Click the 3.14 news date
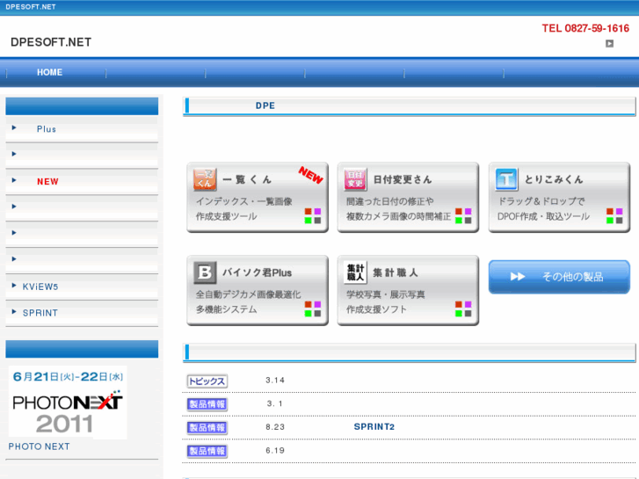The height and width of the screenshot is (479, 639). point(275,381)
